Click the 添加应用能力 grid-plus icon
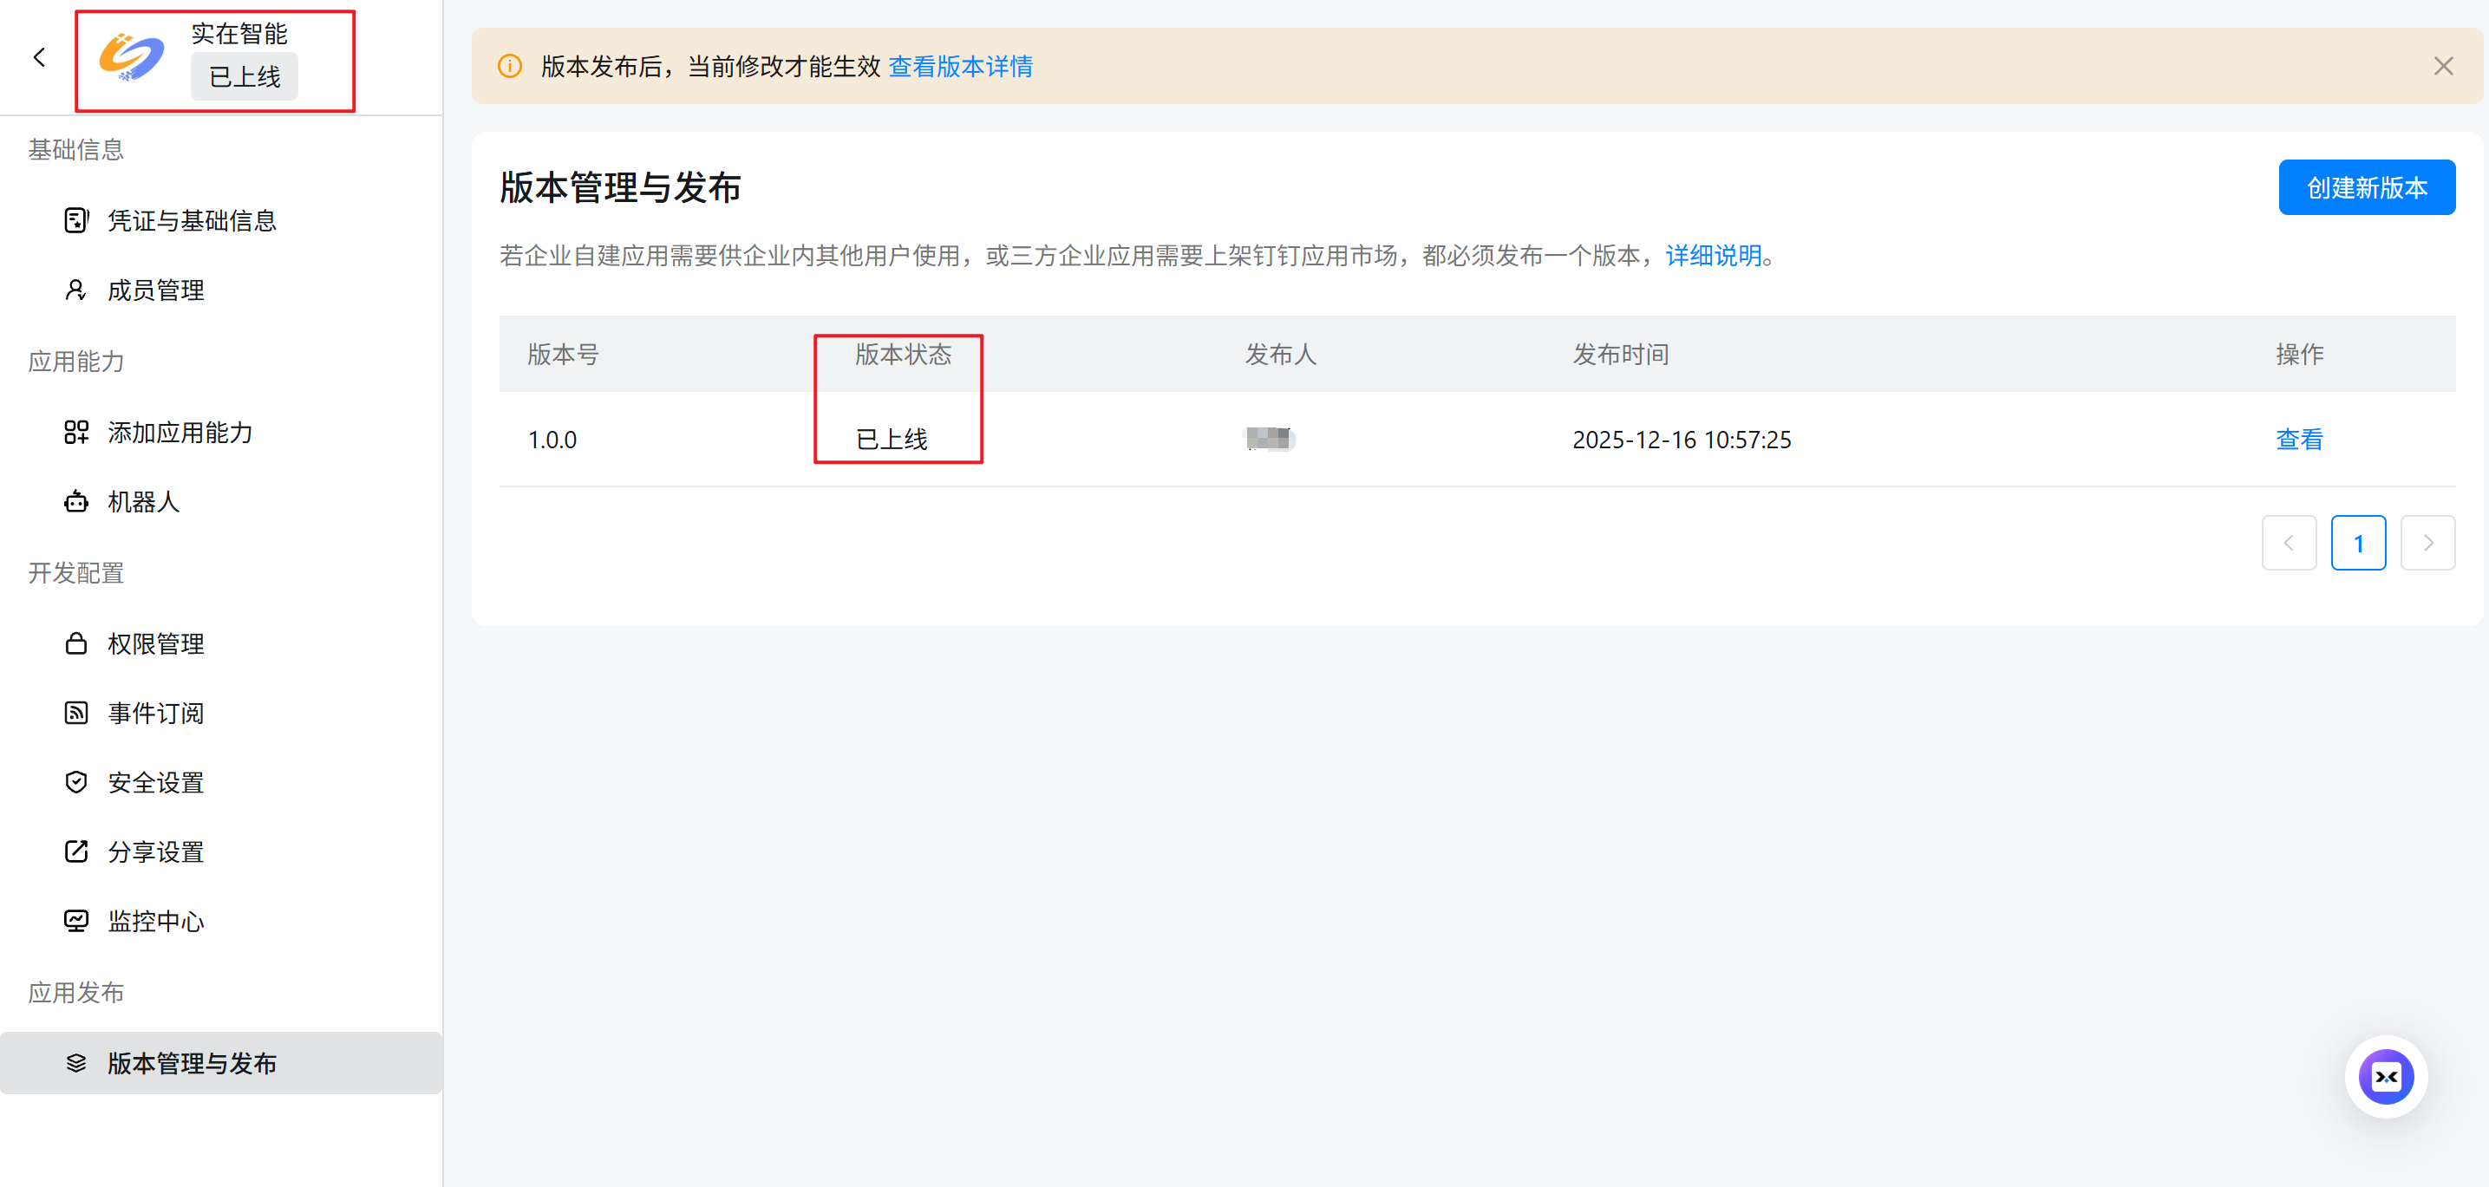 pos(75,432)
